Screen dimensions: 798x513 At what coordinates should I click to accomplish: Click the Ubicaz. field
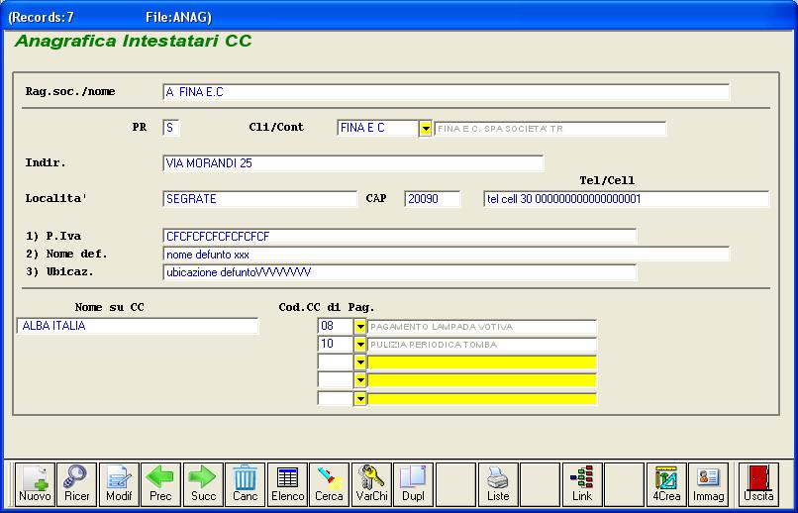[400, 272]
